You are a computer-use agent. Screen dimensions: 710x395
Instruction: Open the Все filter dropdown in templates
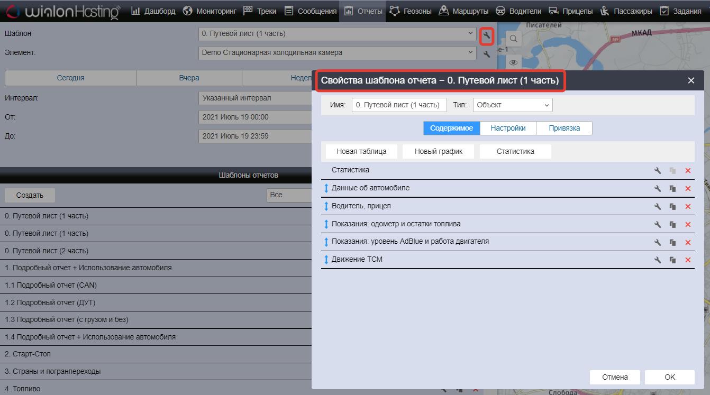pyautogui.click(x=289, y=195)
